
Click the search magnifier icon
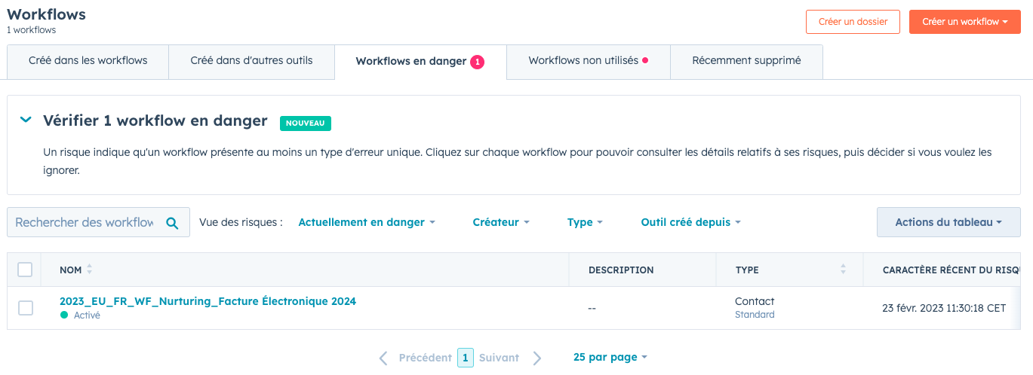click(172, 223)
